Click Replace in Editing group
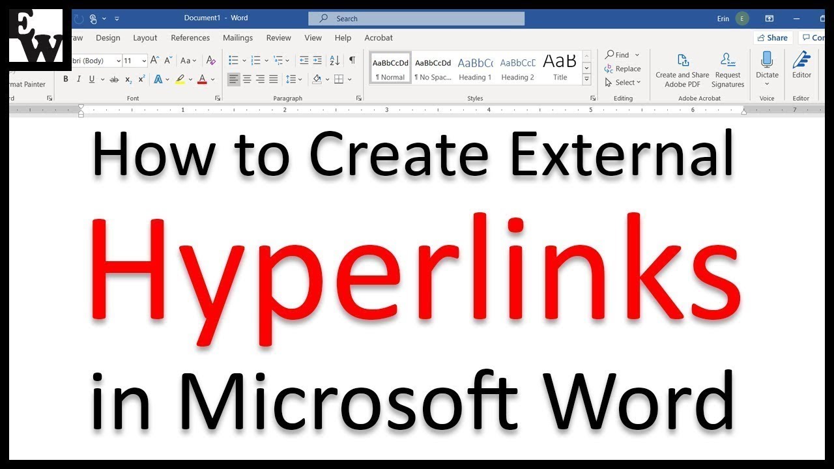834x469 pixels. pos(622,68)
